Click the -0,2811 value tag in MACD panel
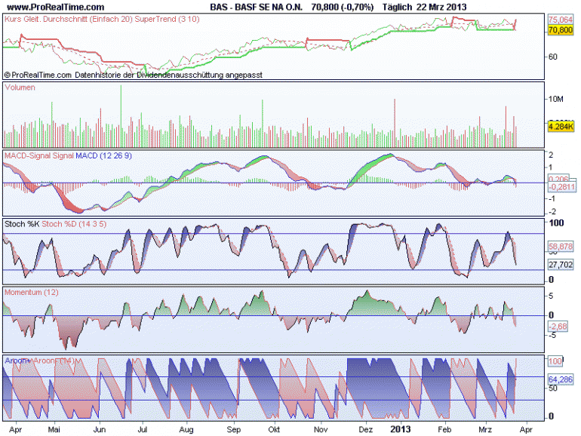The width and height of the screenshot is (581, 436). click(x=562, y=187)
